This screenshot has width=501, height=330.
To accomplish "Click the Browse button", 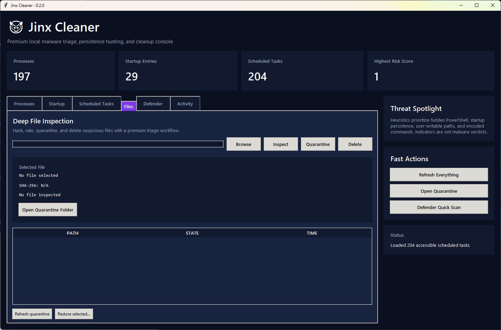I will click(244, 144).
